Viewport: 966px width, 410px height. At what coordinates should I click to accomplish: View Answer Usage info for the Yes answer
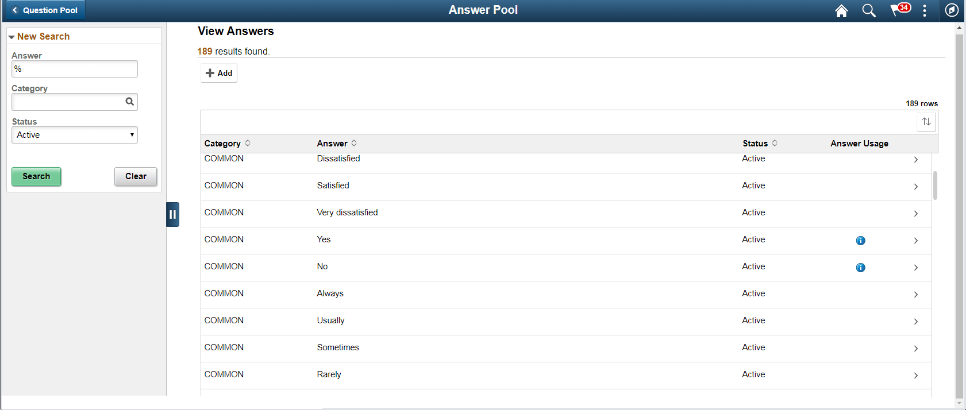pyautogui.click(x=860, y=241)
